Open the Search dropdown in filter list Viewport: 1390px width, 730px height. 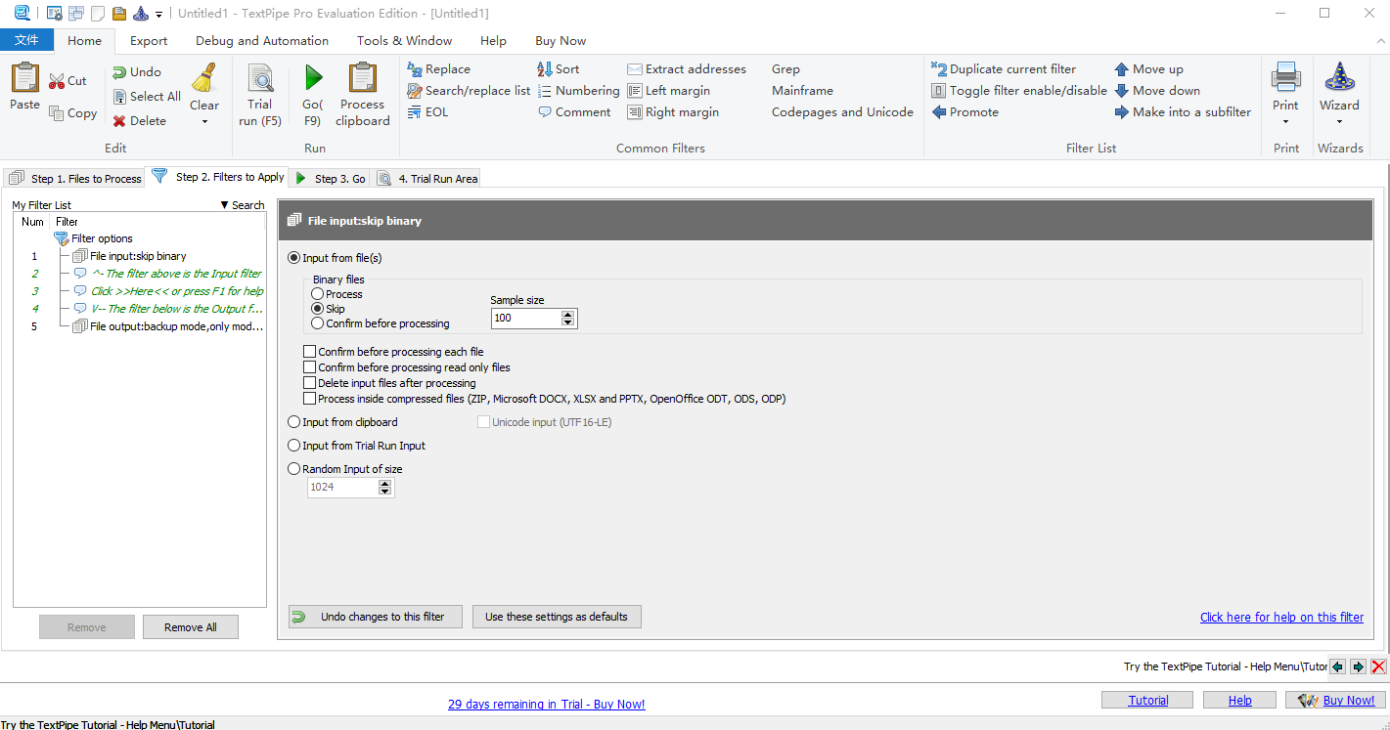242,205
